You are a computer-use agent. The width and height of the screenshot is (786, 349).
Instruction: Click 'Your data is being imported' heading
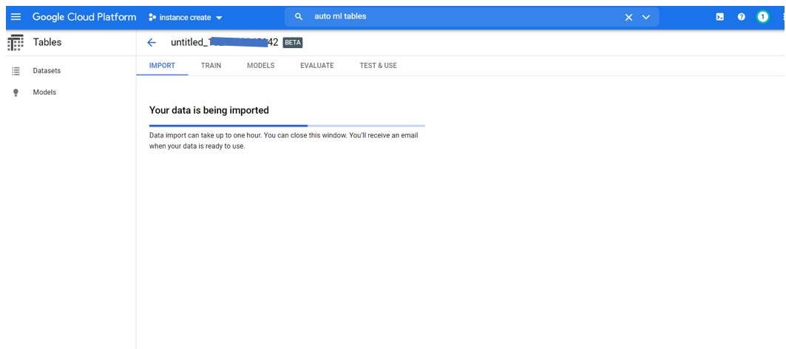[x=209, y=110]
